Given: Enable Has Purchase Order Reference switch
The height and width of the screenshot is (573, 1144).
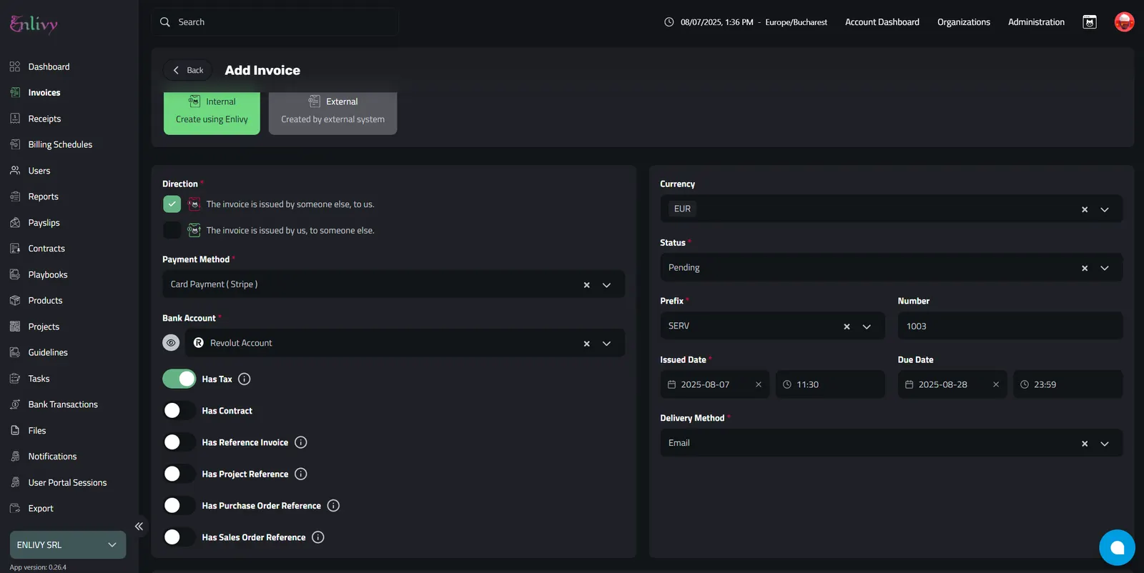Looking at the screenshot, I should point(179,506).
